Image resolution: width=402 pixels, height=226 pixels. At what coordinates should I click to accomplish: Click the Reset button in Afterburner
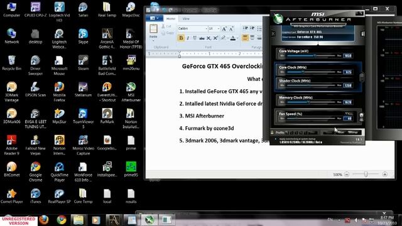(341, 132)
